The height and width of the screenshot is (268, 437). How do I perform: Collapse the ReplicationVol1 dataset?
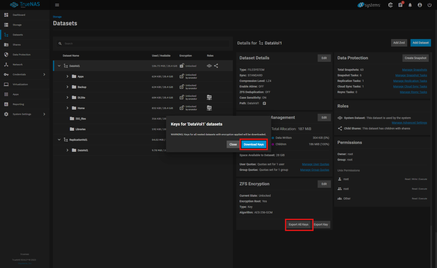[x=59, y=139]
